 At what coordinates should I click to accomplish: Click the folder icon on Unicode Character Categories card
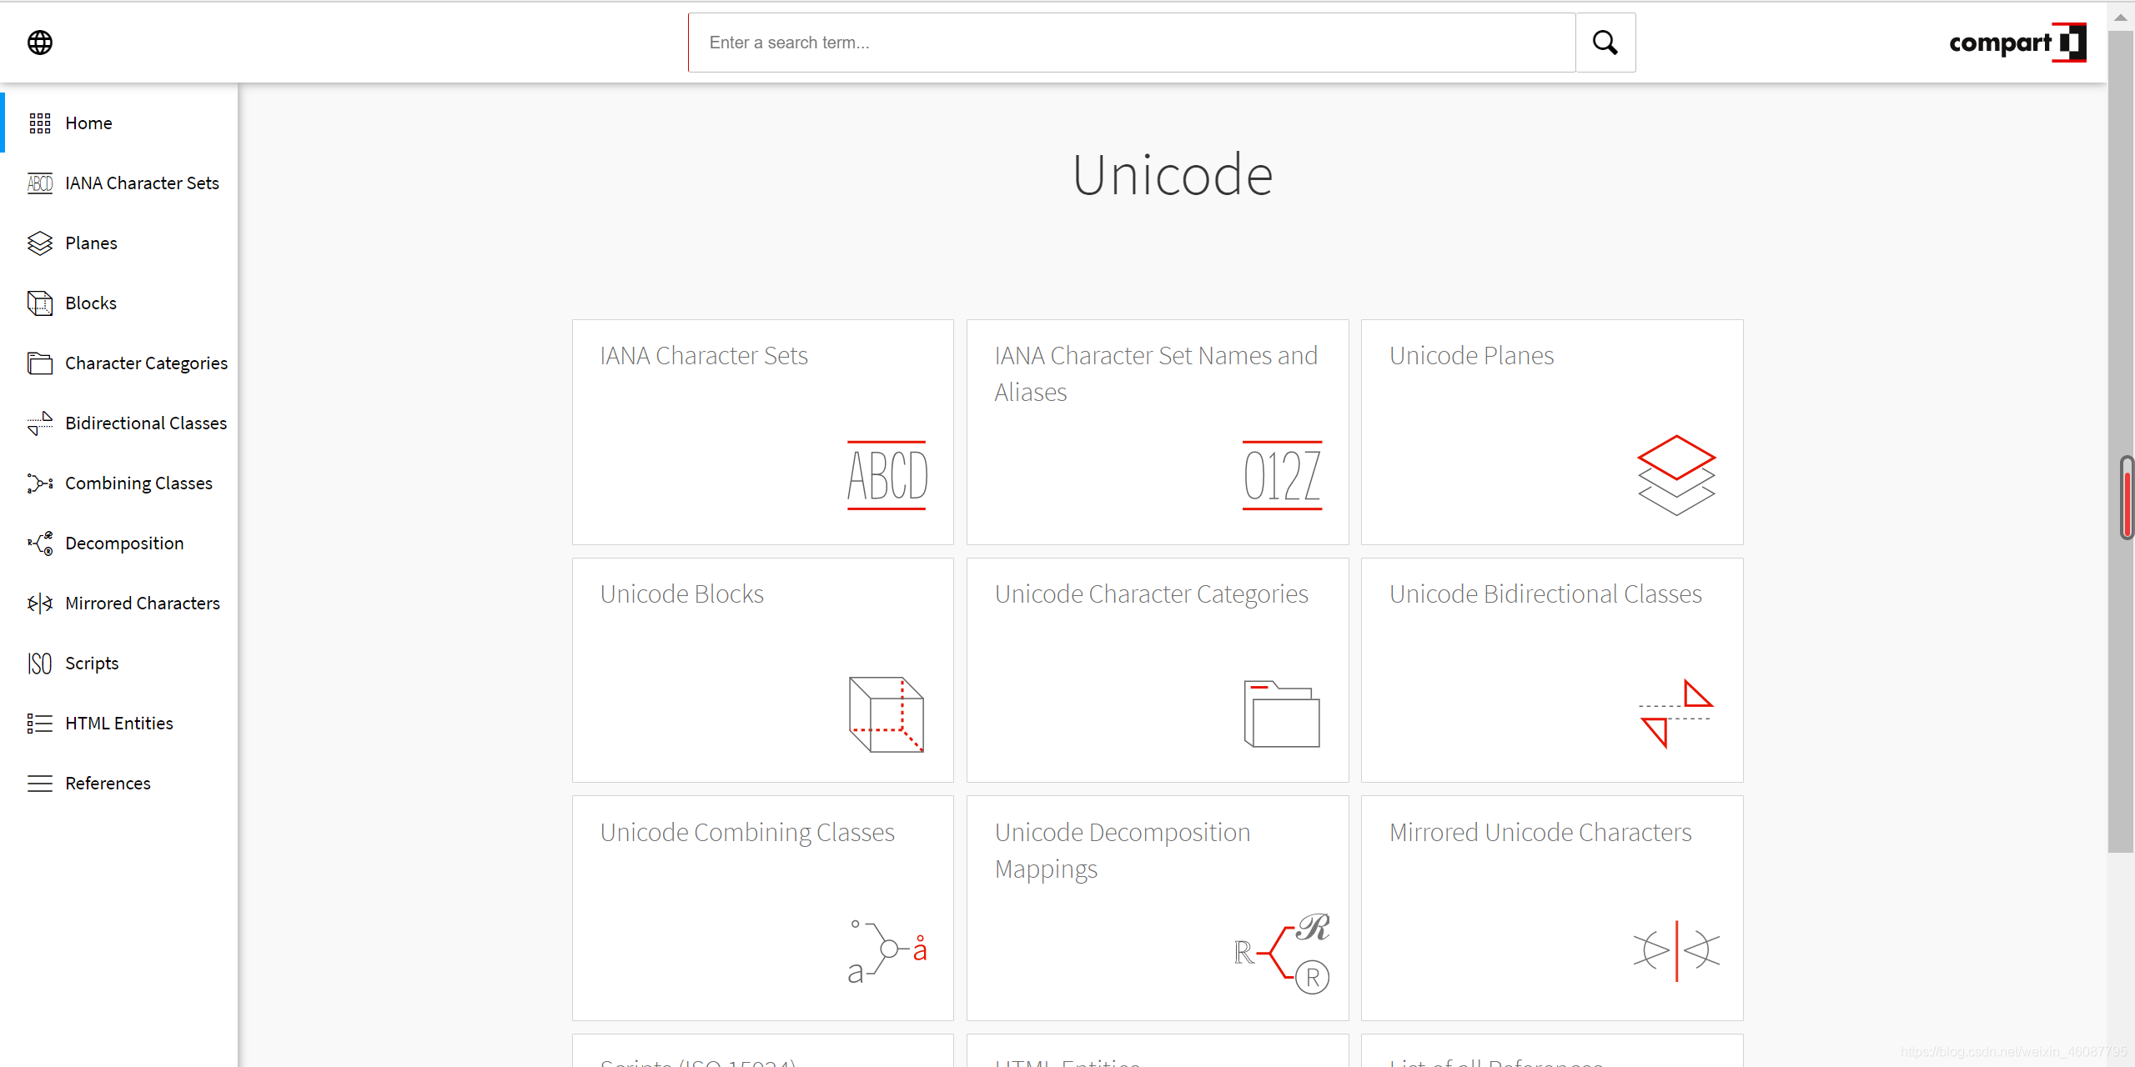coord(1282,714)
